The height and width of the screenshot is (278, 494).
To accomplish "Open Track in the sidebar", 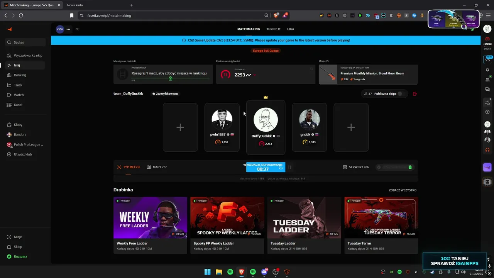I will pyautogui.click(x=25, y=85).
